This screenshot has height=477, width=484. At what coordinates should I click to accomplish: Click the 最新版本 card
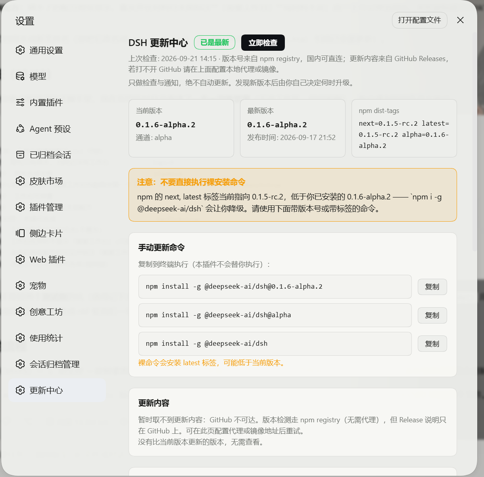293,128
